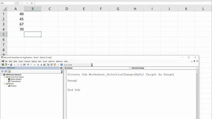Click the Insert UserForm toolbar icon
The image size is (212, 119).
(x=6, y=65)
